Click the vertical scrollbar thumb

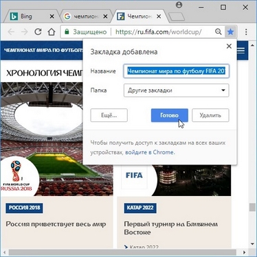point(252,207)
